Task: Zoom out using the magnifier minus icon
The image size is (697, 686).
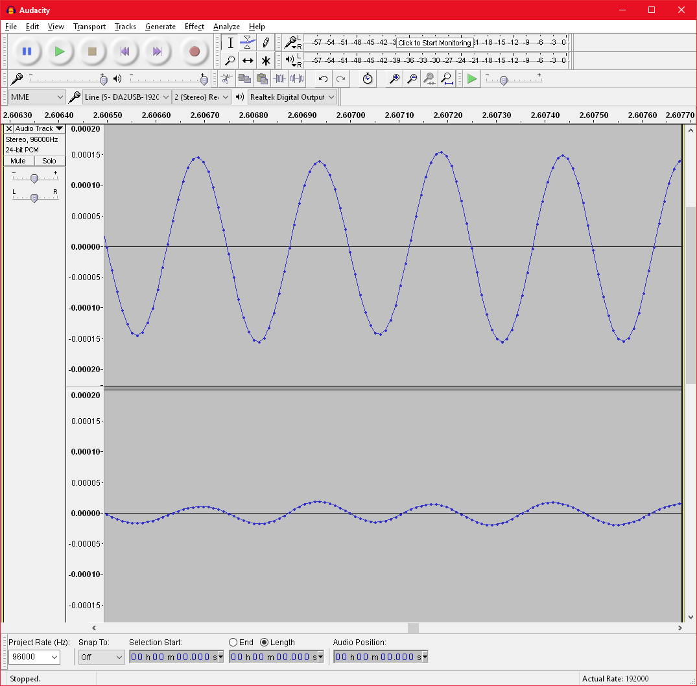Action: coord(412,79)
